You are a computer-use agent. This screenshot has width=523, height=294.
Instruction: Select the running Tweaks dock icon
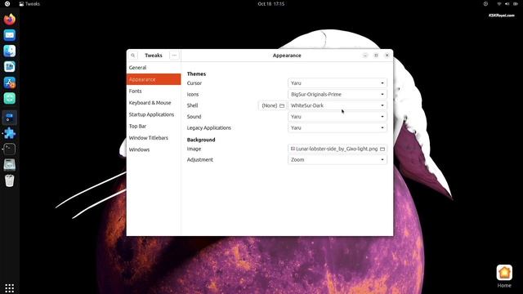pyautogui.click(x=10, y=118)
